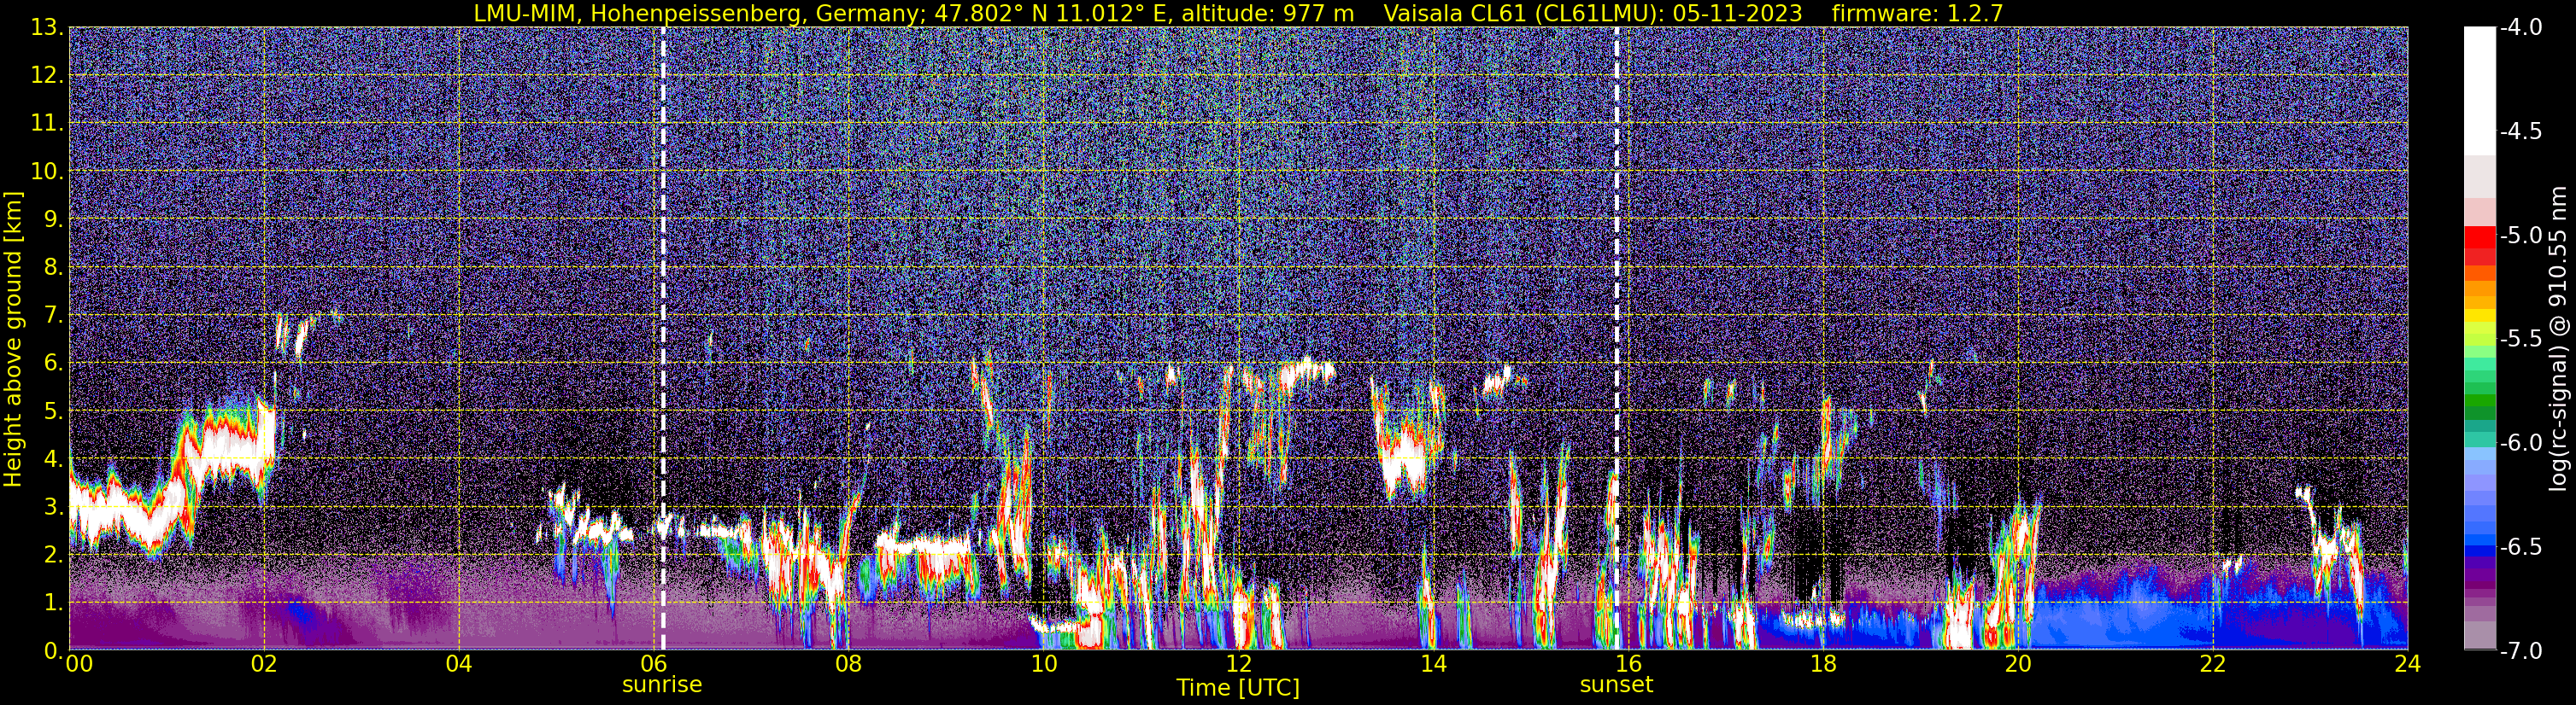
Task: Click the '22' hour tick on time axis
Action: coord(2214,665)
